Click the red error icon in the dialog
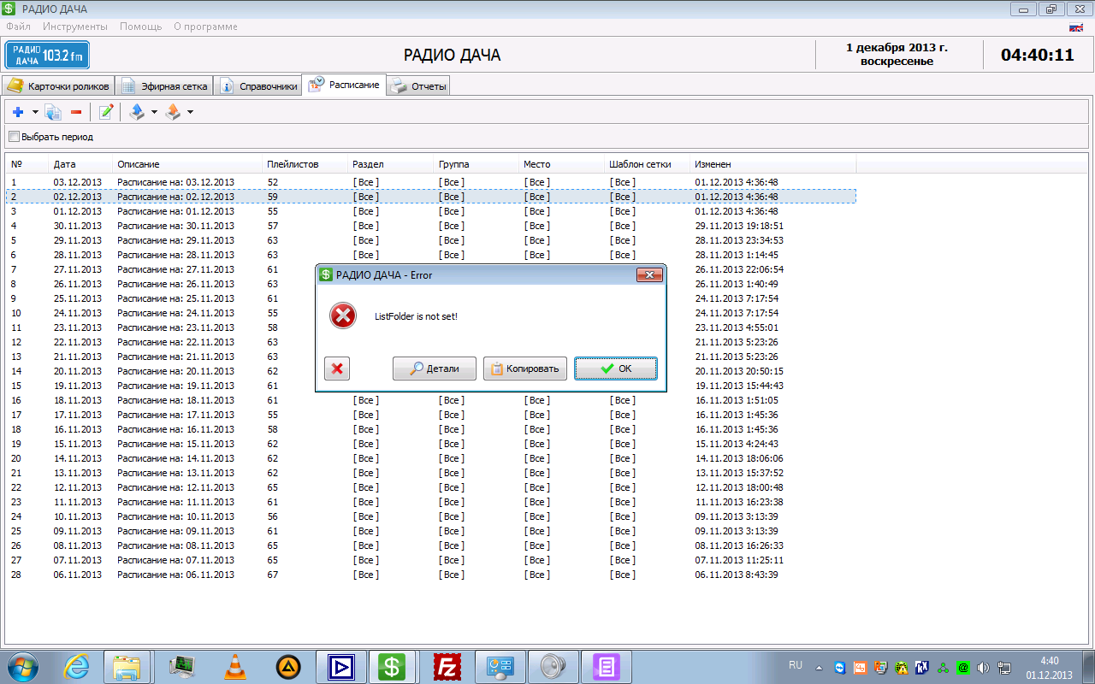The width and height of the screenshot is (1095, 684). point(343,316)
